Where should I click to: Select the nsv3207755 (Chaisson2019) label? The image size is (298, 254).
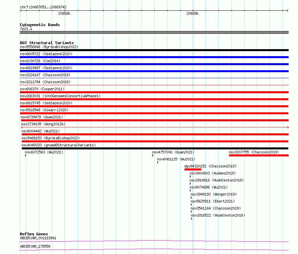(254, 152)
